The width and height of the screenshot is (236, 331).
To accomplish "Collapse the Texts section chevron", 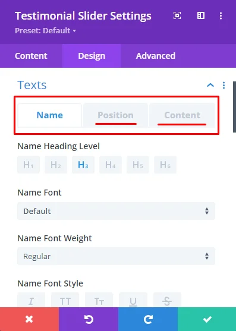I will (x=210, y=85).
